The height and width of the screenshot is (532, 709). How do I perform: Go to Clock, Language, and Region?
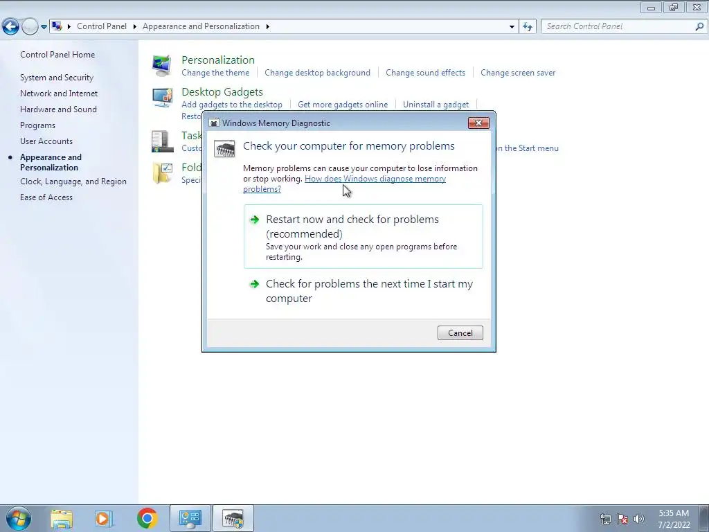(x=73, y=181)
